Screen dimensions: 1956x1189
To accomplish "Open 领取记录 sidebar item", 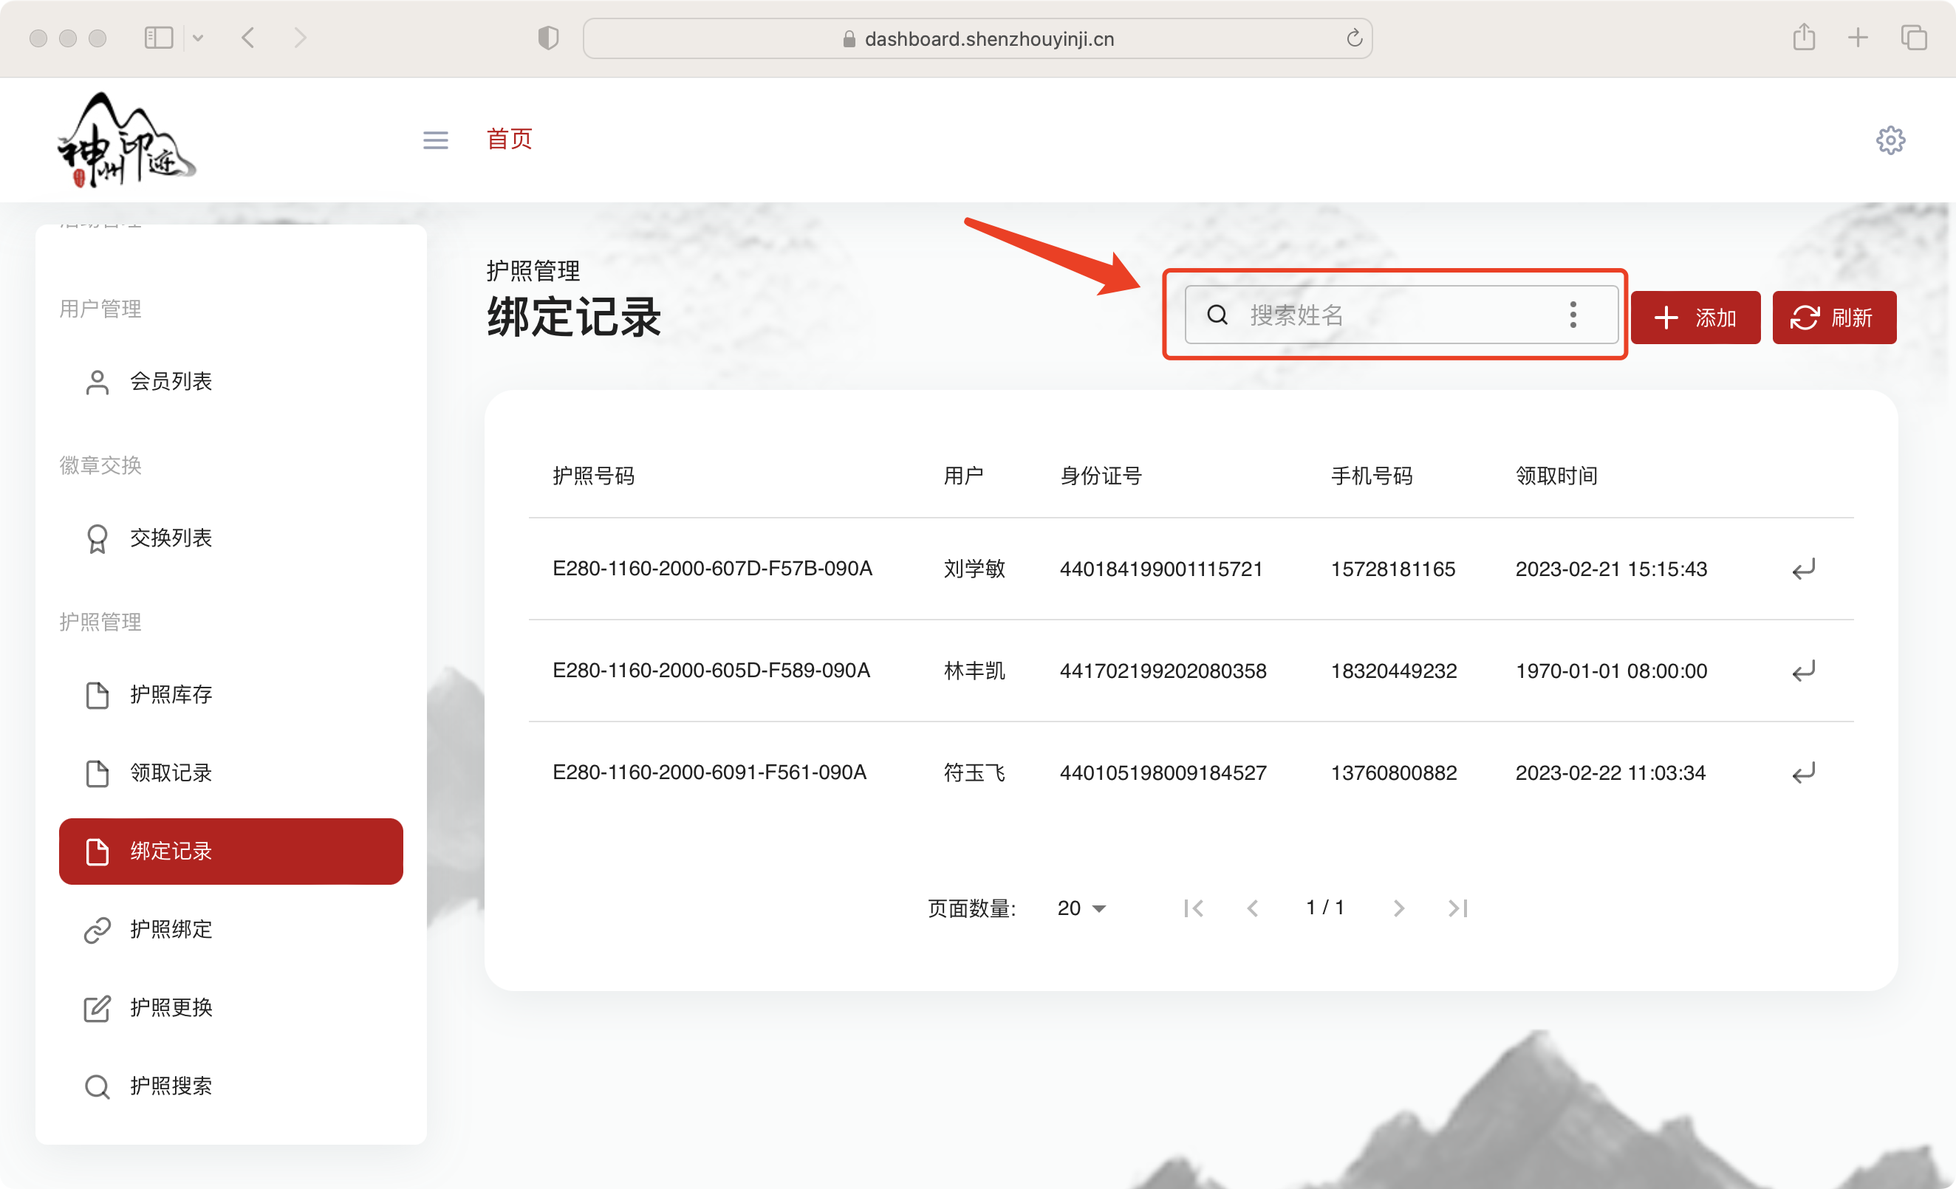I will [x=171, y=773].
